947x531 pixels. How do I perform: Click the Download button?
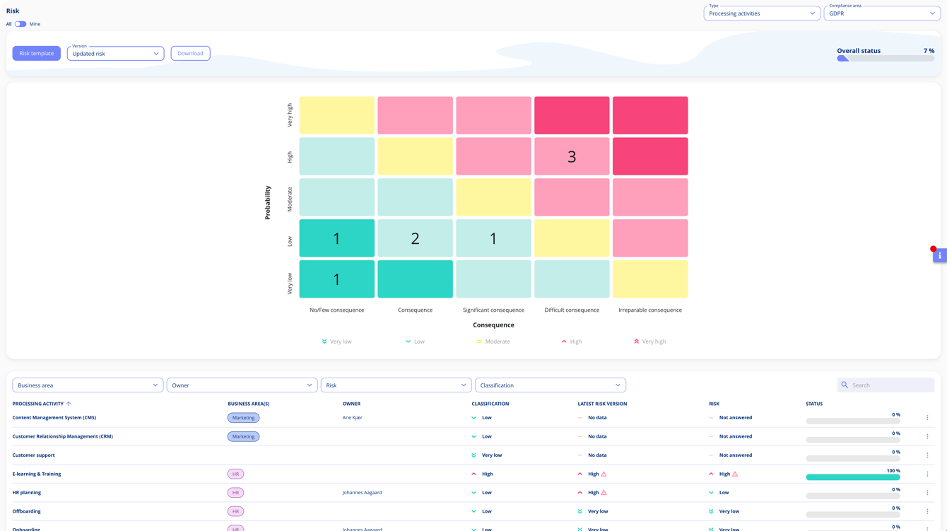click(x=190, y=54)
